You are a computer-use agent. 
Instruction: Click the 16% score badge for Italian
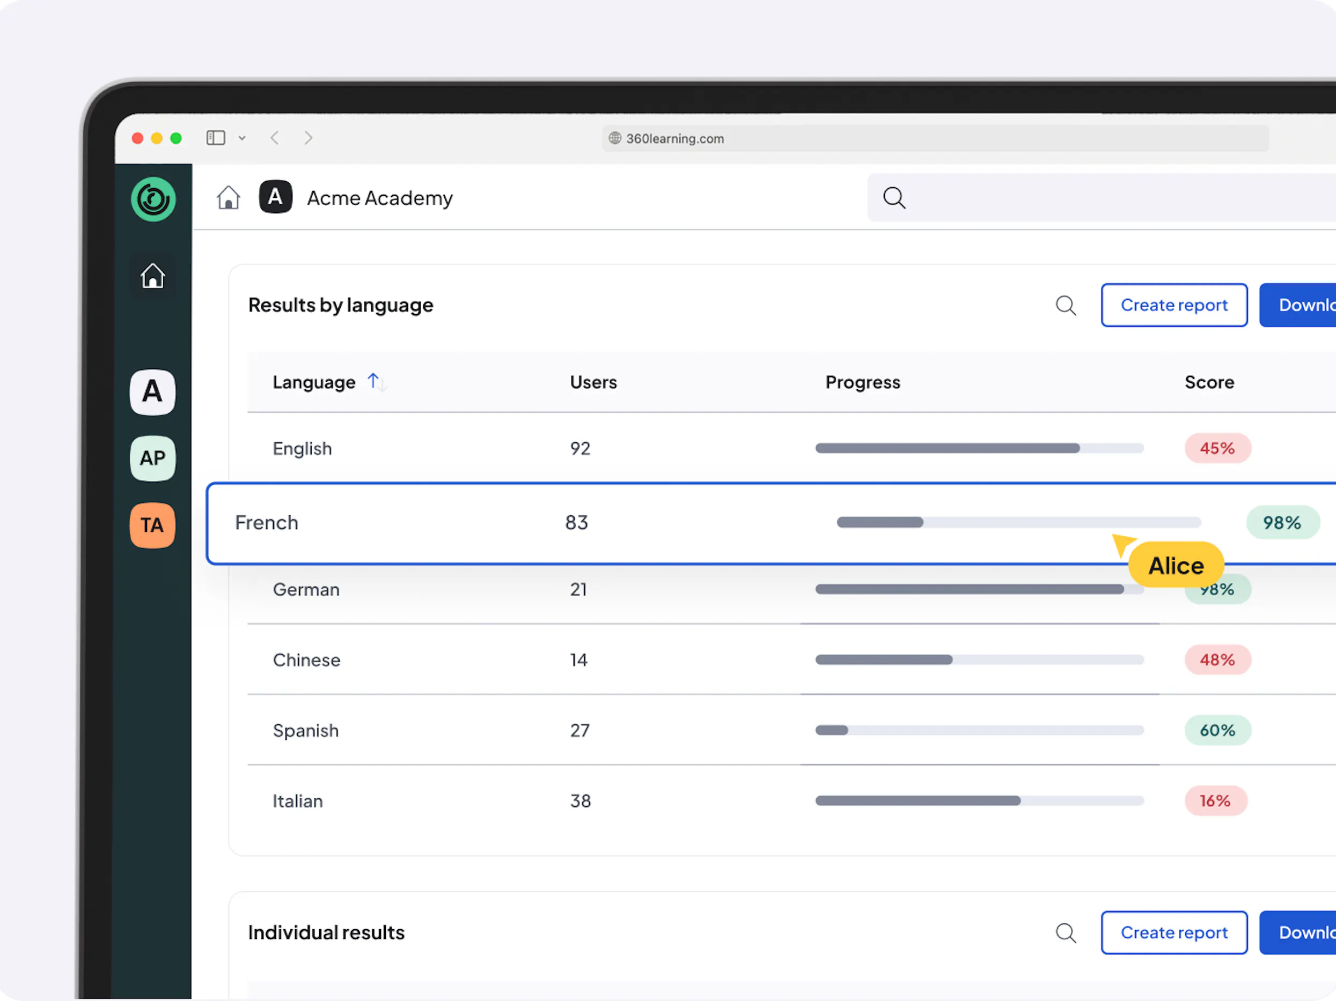(1215, 800)
